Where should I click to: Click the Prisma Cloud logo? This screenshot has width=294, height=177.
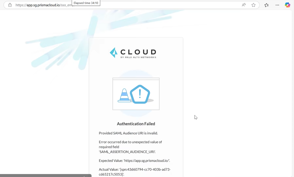click(133, 53)
